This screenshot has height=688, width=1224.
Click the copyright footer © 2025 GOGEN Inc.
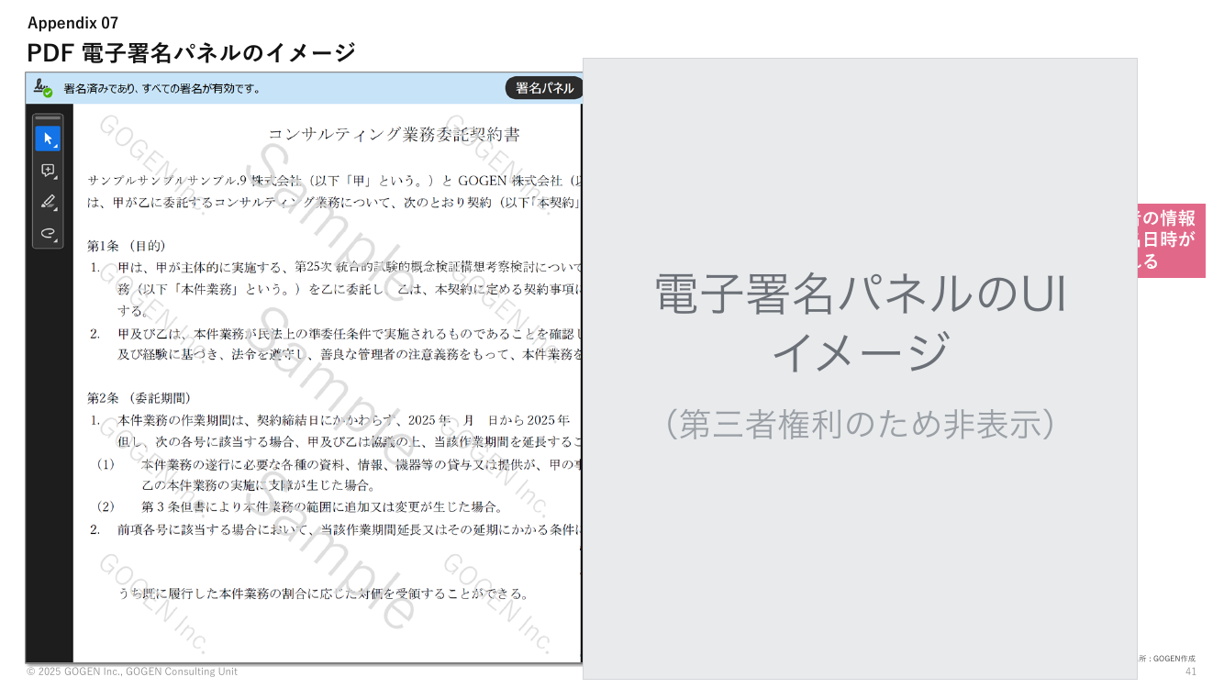(x=132, y=671)
